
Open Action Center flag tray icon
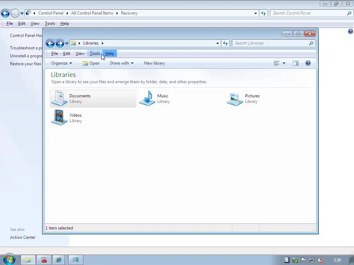click(x=304, y=260)
